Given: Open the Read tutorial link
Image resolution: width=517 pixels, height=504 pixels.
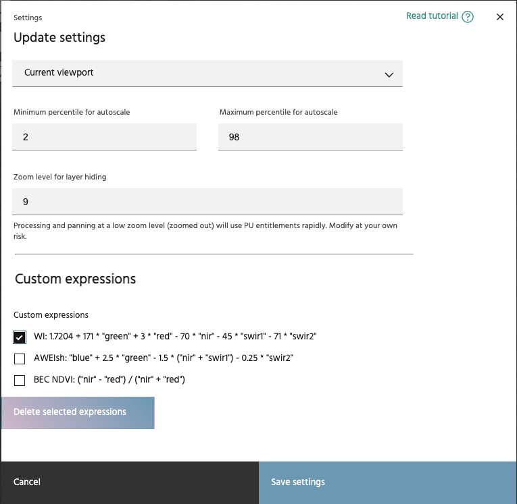Looking at the screenshot, I should click(x=432, y=16).
